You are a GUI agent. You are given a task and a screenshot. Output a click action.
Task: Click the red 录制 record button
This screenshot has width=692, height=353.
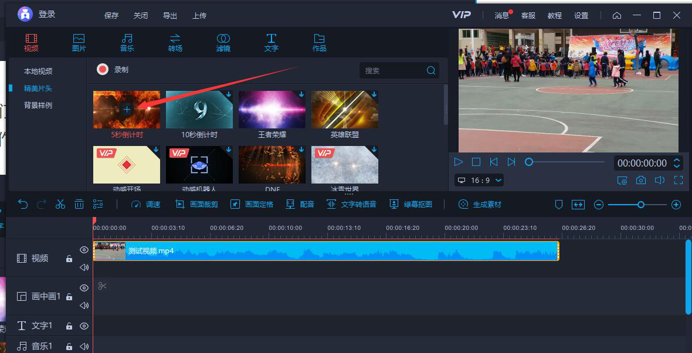click(103, 70)
